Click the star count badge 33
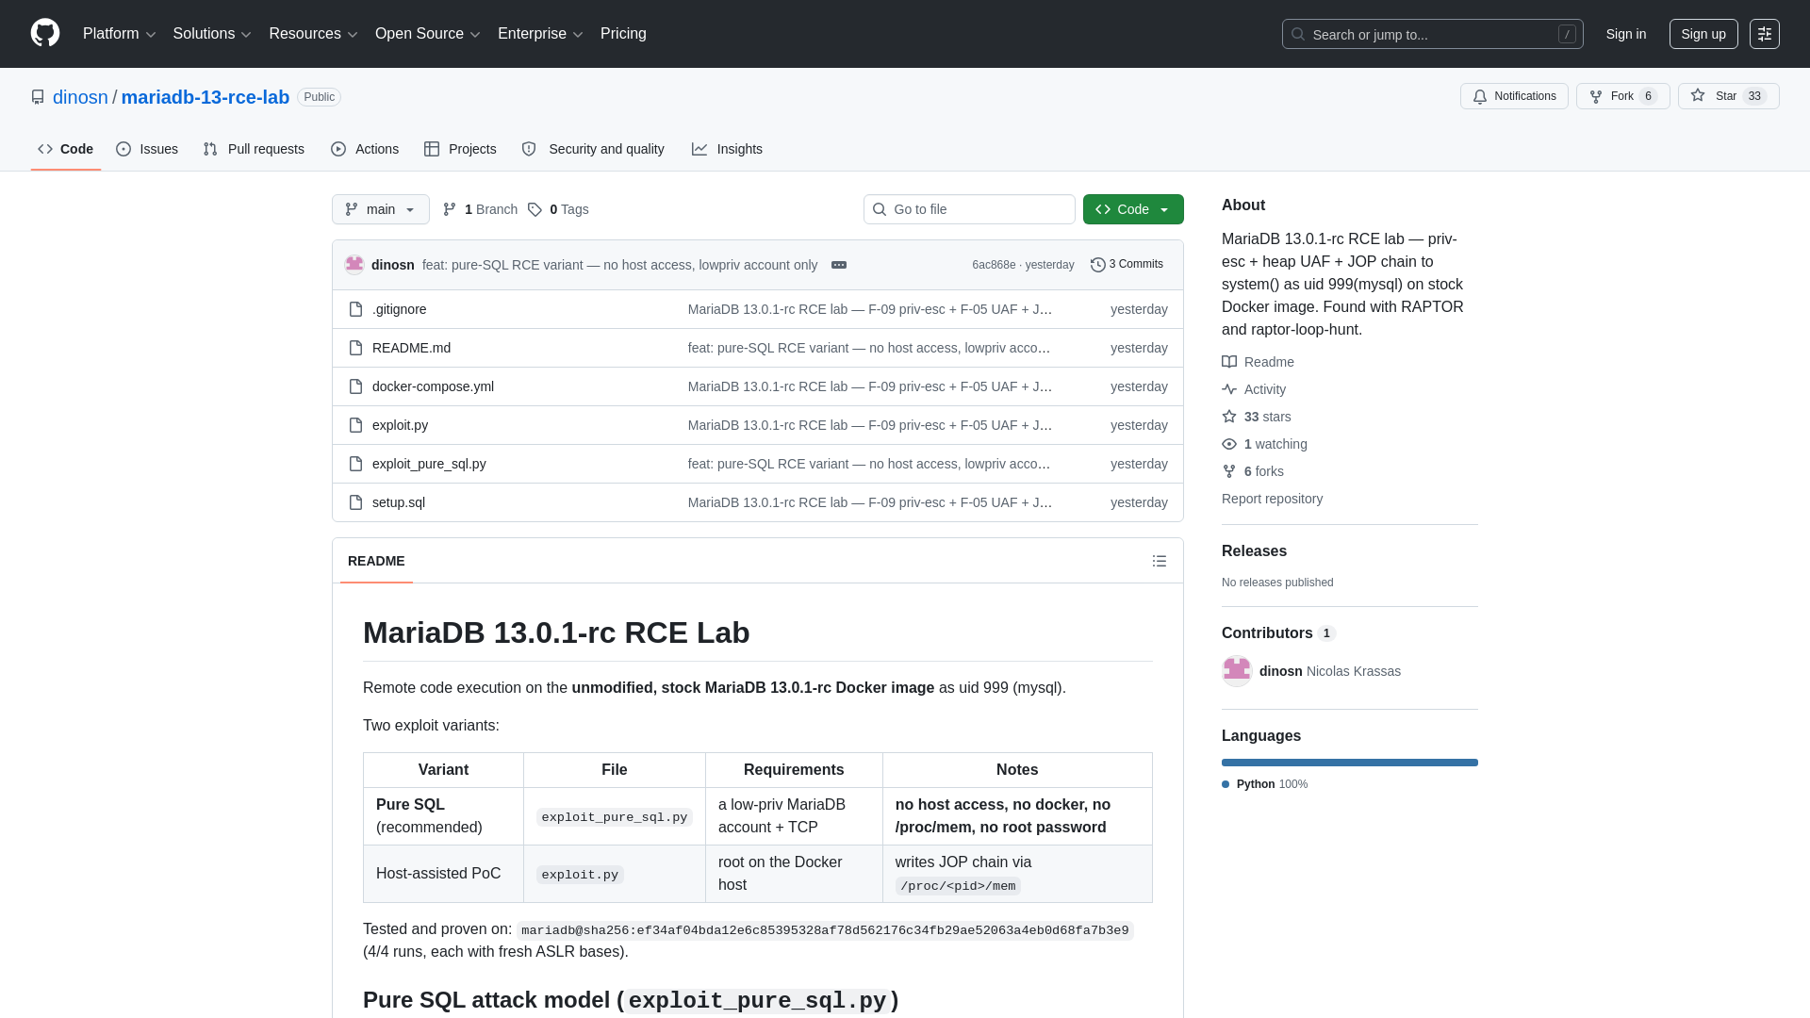The image size is (1810, 1018). [x=1754, y=96]
